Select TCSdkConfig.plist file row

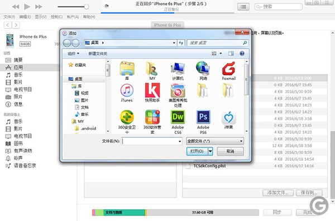point(255,166)
